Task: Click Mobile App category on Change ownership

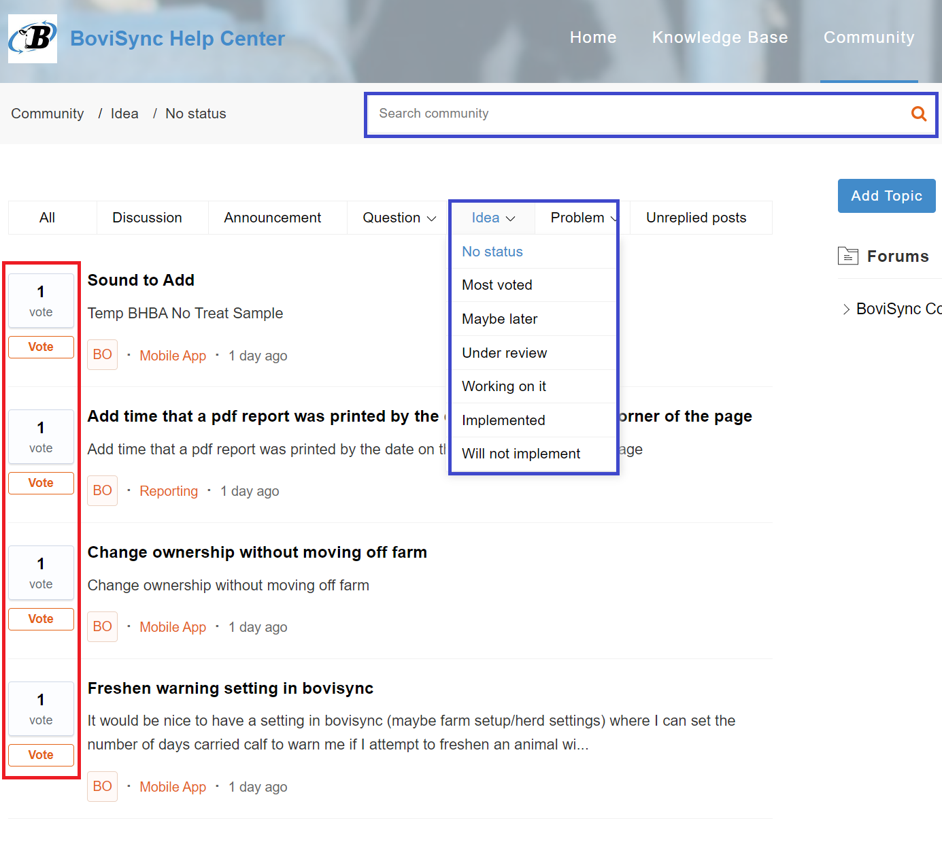Action: 173,627
